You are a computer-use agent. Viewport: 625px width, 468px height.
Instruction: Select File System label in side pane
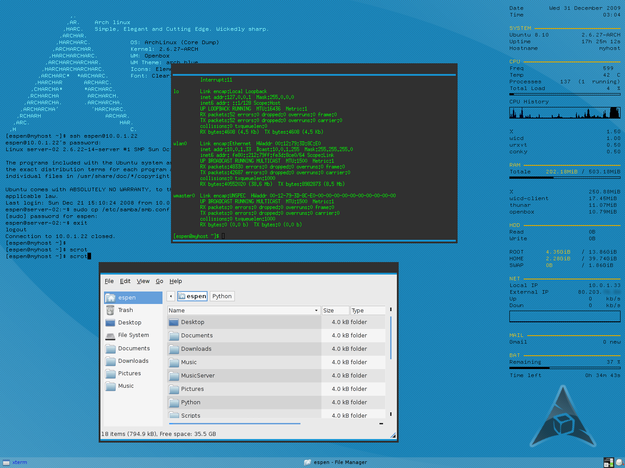pyautogui.click(x=133, y=335)
